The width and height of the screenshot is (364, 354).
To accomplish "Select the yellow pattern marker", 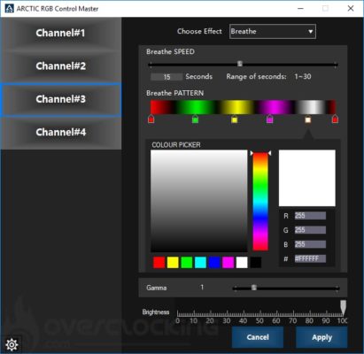I will (x=235, y=119).
